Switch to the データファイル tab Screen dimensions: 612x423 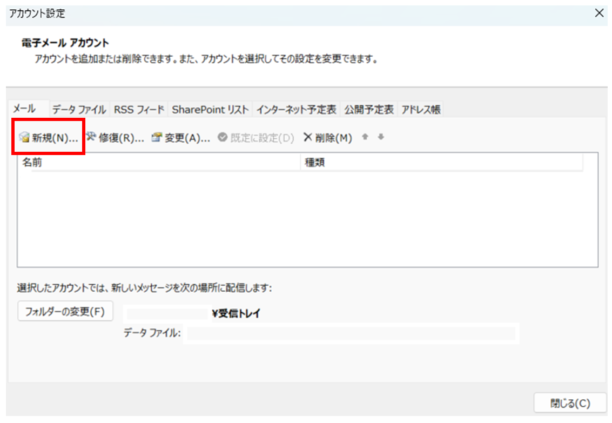click(x=79, y=109)
